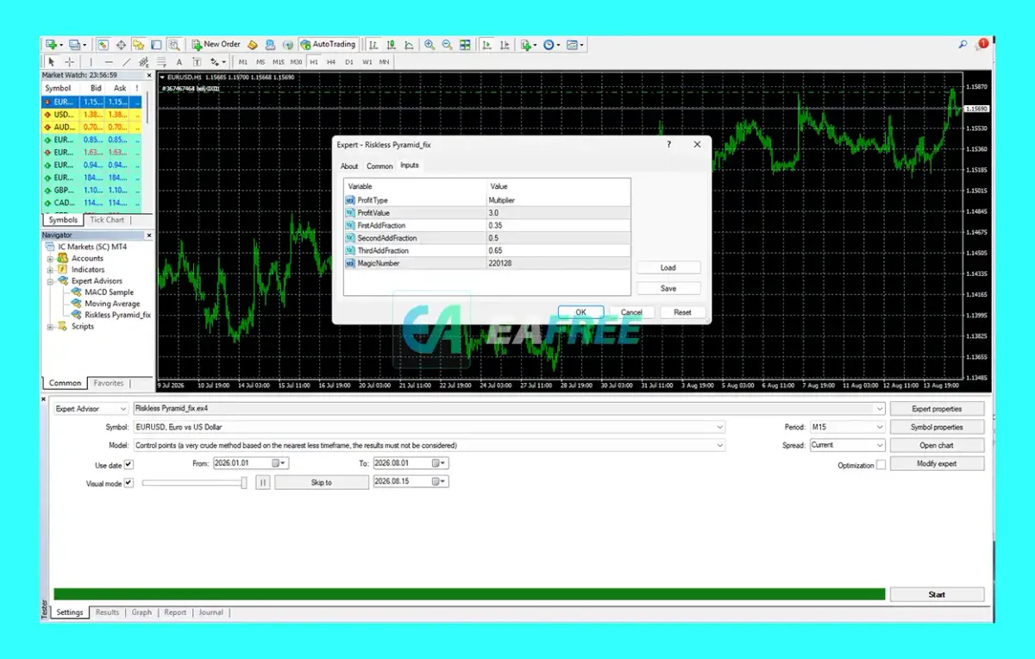Click the search magnifier icon top right
Image resolution: width=1035 pixels, height=659 pixels.
tap(963, 44)
